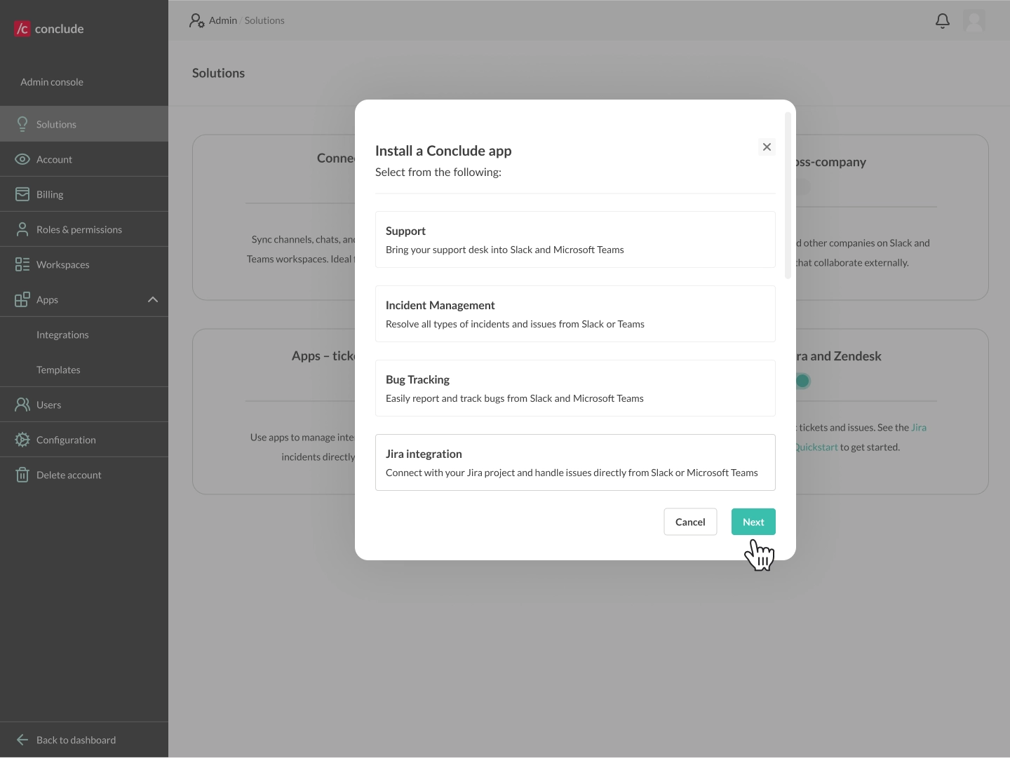
Task: Click the Solutions lightbulb icon
Action: (x=22, y=124)
